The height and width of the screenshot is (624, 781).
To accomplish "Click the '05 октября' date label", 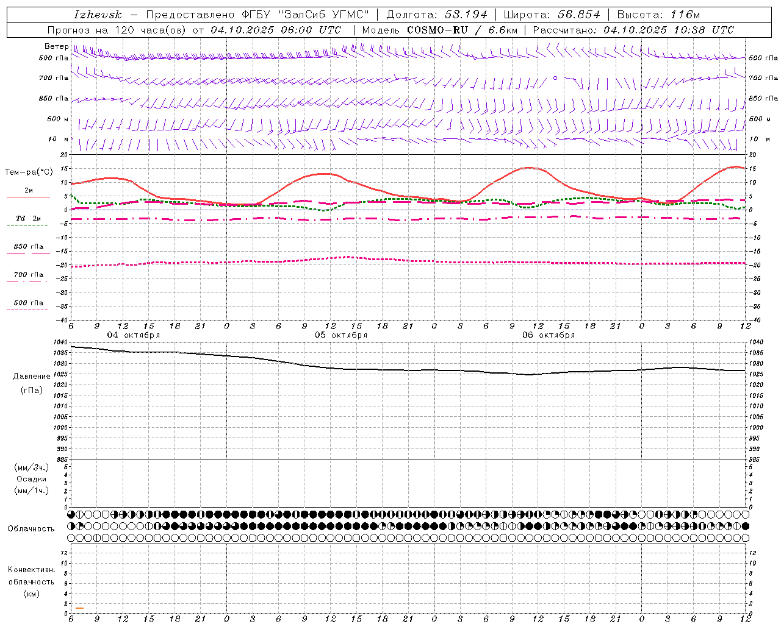I will point(341,335).
